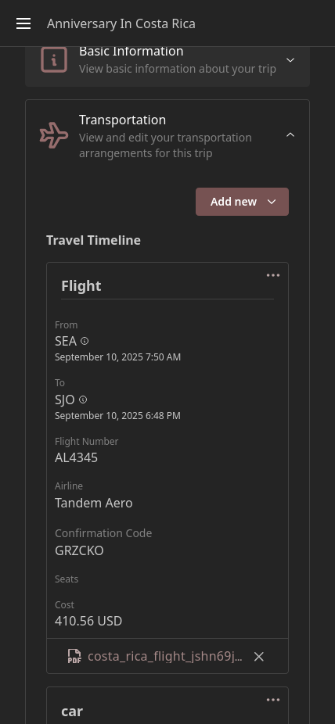Remove costa_rica_flight PDF attachment
Screen dimensions: 335x724
click(259, 657)
